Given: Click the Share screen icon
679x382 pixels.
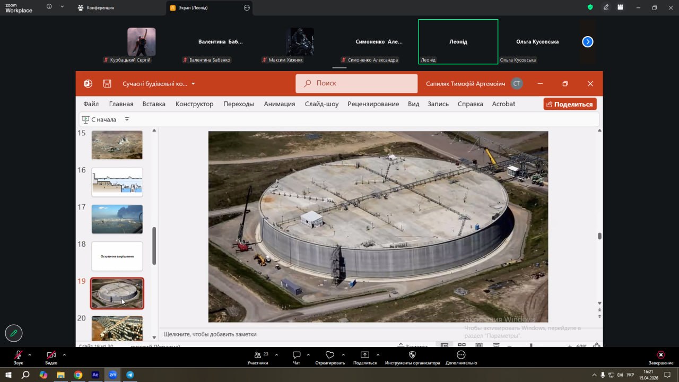Looking at the screenshot, I should [364, 355].
